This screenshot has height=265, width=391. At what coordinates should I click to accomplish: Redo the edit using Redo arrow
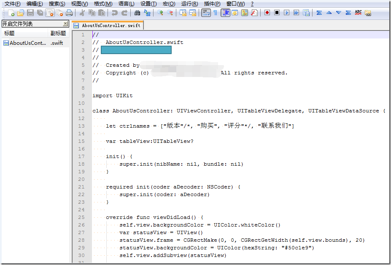pos(124,13)
